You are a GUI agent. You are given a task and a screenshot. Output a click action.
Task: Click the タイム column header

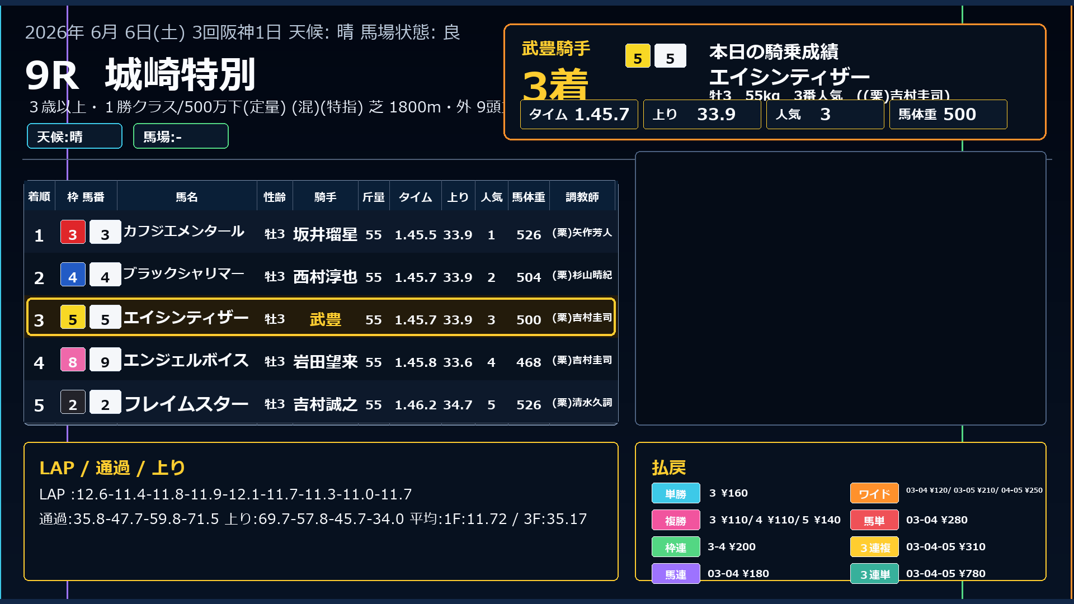pyautogui.click(x=415, y=196)
